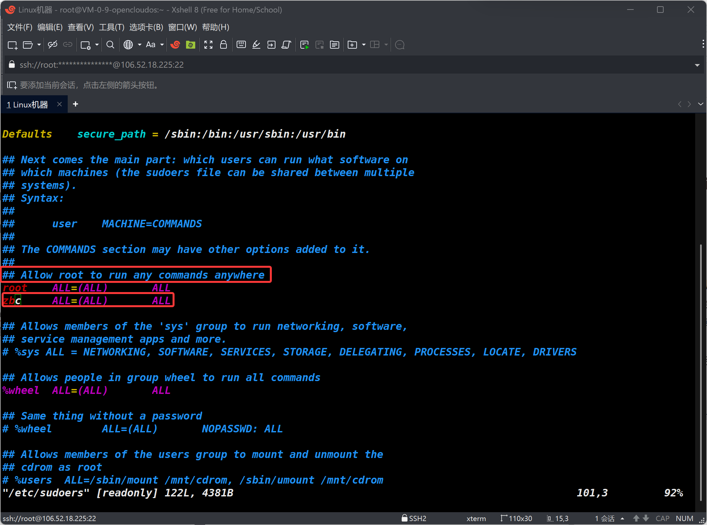Open the font Aa dropdown arrow
The image size is (707, 525).
click(162, 45)
